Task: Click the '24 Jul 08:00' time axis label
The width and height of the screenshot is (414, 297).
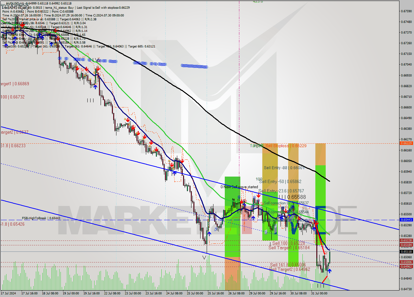Action: pyautogui.click(x=174, y=293)
